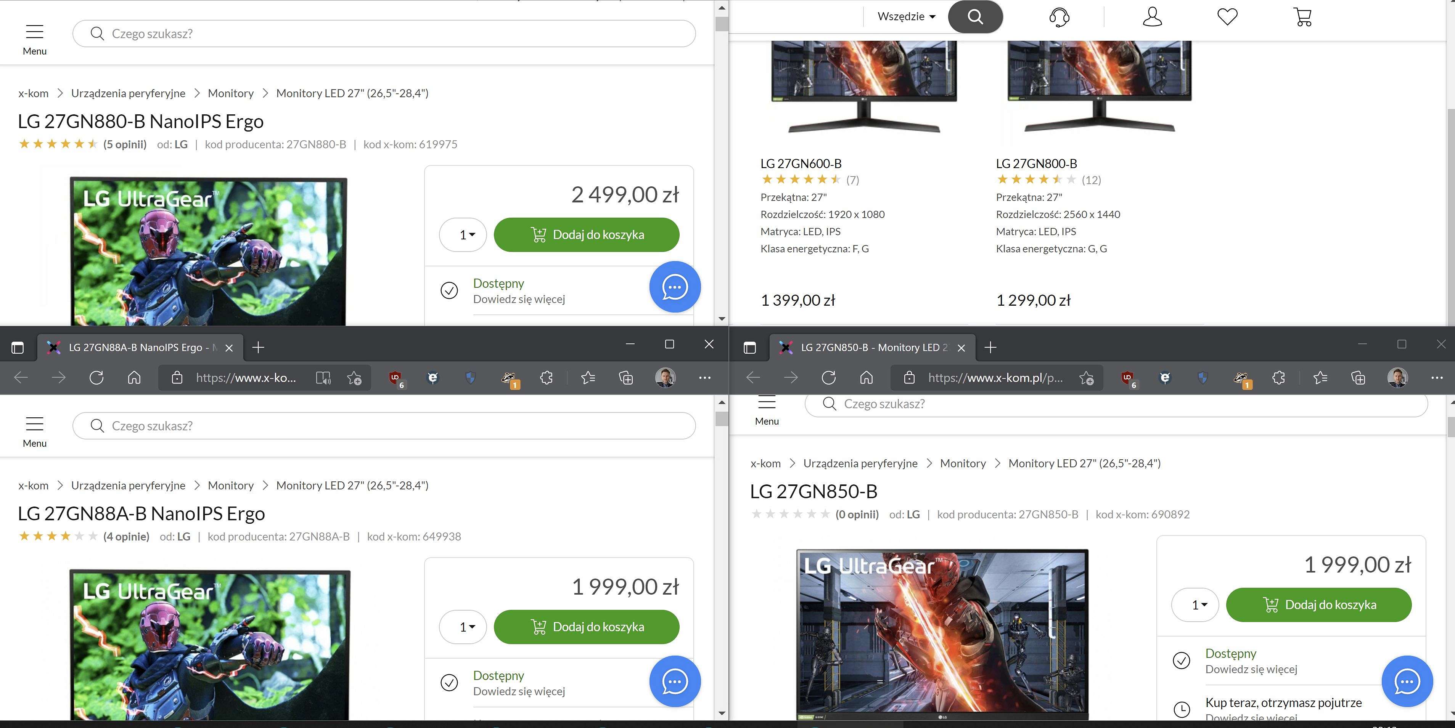Add LG 27GN88A-B to cart with Dodaj do koszyka
1455x728 pixels.
[x=586, y=627]
